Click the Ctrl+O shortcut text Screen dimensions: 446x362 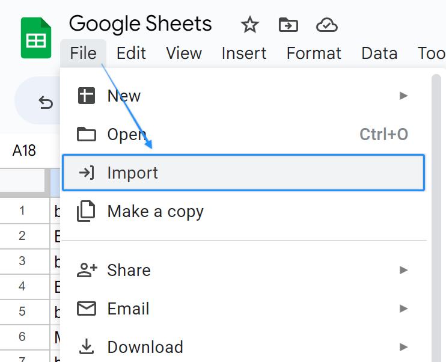pos(383,134)
